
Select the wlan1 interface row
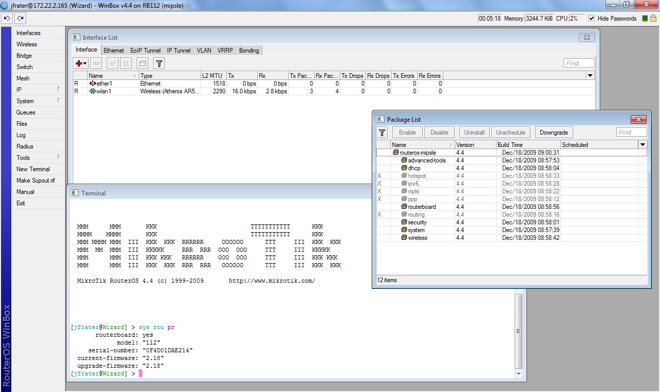pos(104,91)
